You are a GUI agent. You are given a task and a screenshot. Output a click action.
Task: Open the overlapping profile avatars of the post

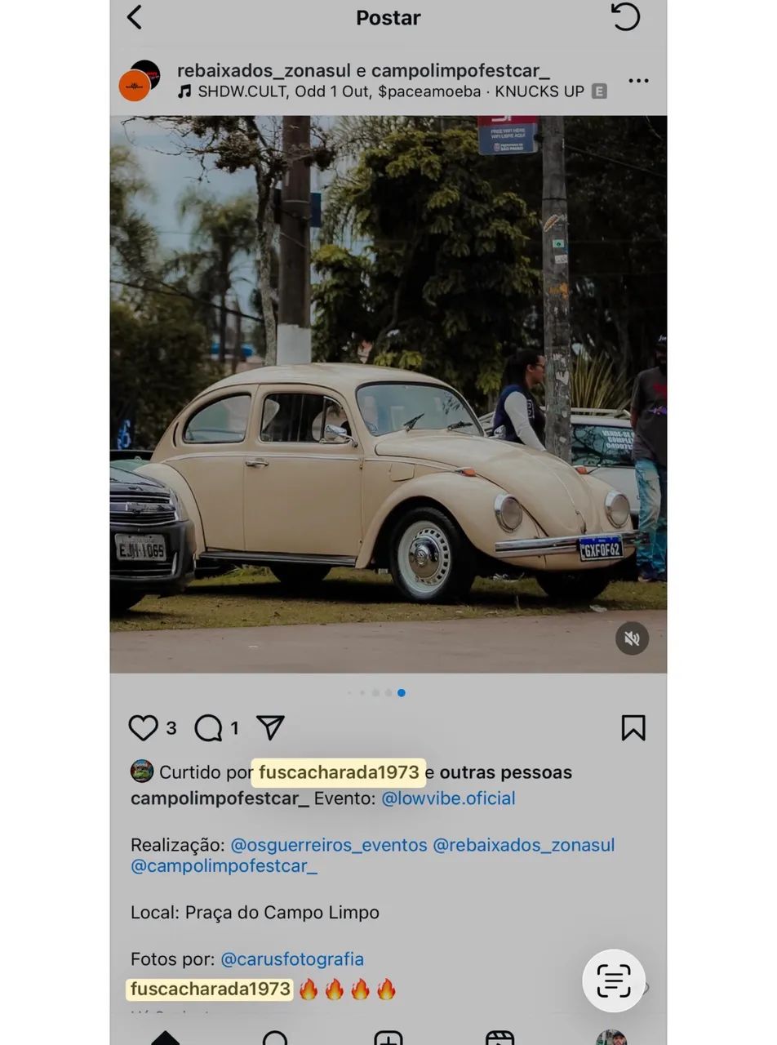[140, 81]
